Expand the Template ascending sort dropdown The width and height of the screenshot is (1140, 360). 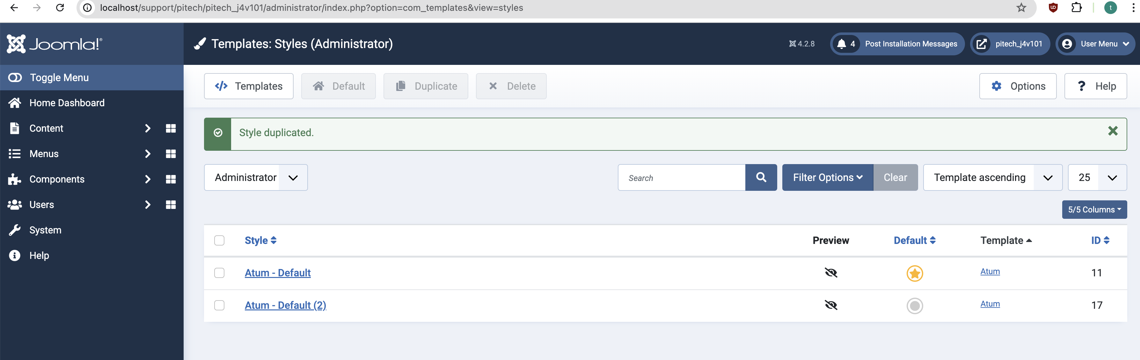1048,177
